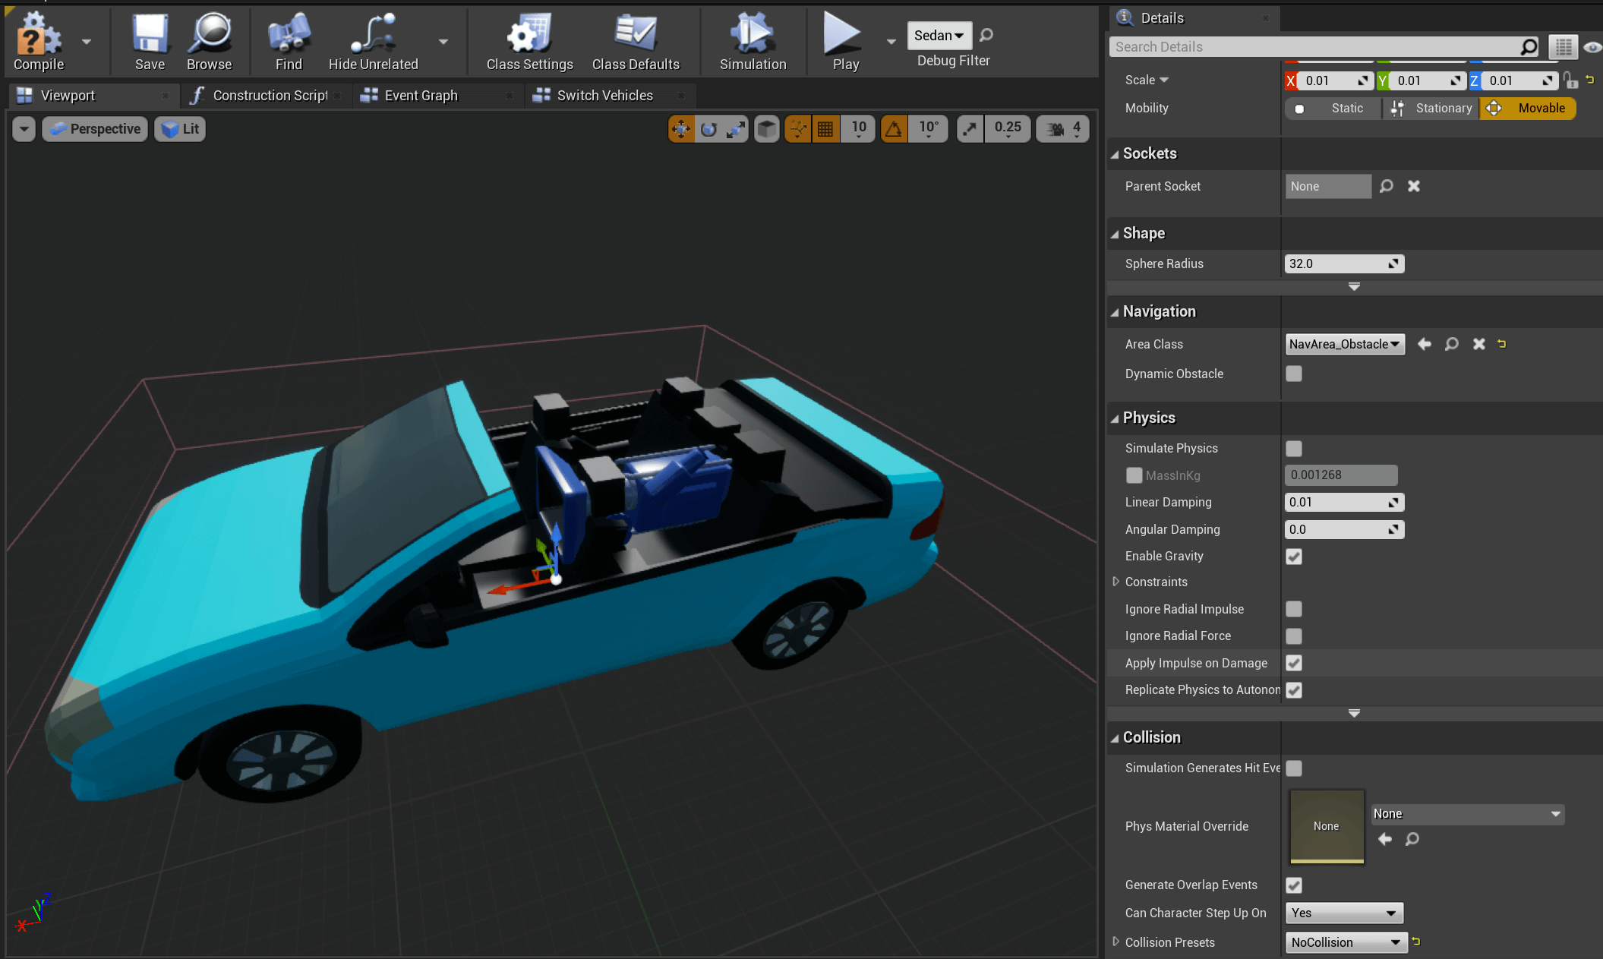Screen dimensions: 1603x959
Task: Use selected asset for Phys Material Override
Action: [x=1384, y=839]
